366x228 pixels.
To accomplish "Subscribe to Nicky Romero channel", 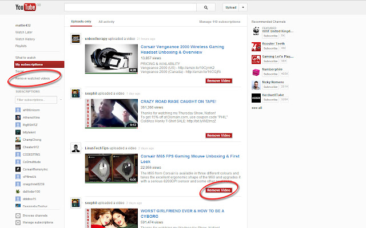I will (270, 87).
